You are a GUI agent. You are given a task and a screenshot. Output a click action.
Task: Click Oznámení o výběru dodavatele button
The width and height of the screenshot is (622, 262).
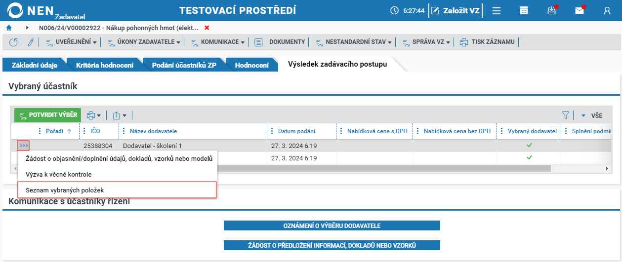pos(332,225)
